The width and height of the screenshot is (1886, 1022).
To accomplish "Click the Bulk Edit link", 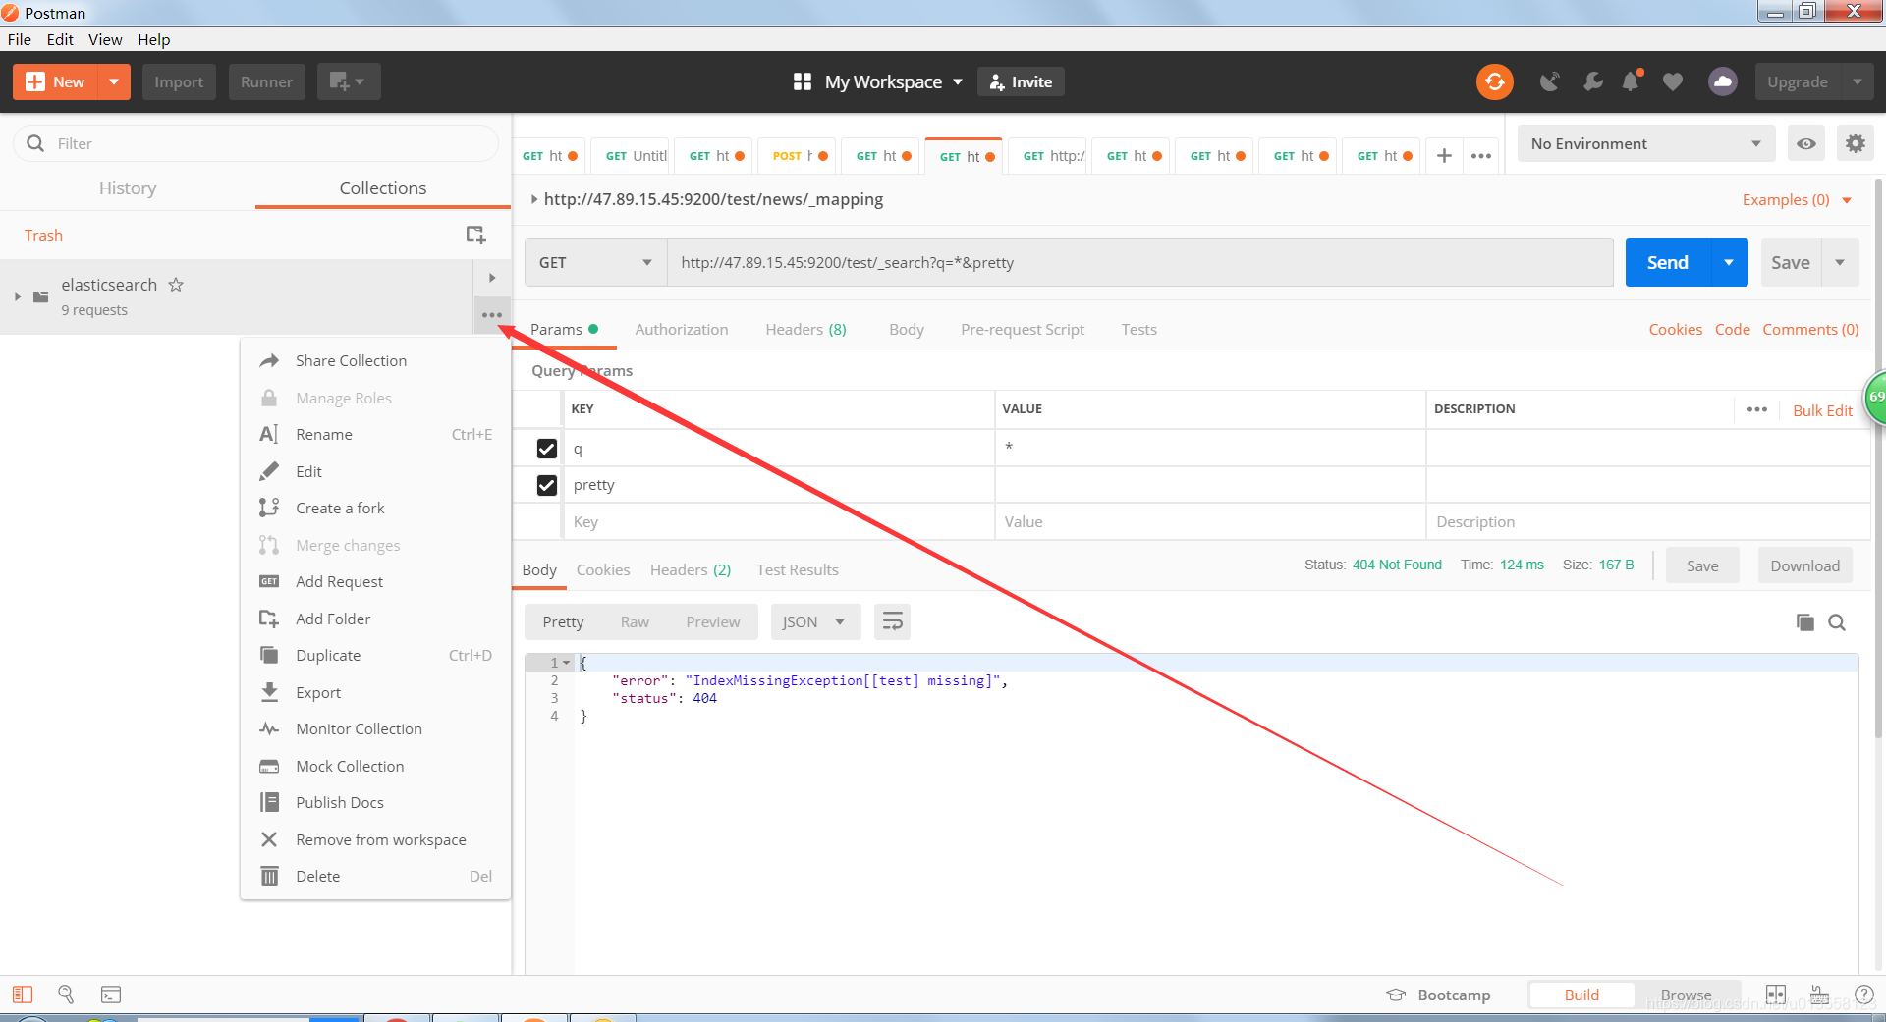I will pyautogui.click(x=1822, y=410).
